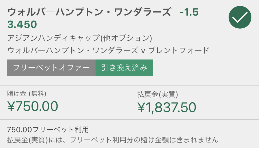This screenshot has width=259, height=148.
Task: Tap the green 引き換え済み badge
Action: click(124, 68)
